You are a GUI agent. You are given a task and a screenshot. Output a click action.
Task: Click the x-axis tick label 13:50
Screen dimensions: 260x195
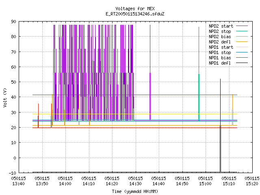pos(42,184)
